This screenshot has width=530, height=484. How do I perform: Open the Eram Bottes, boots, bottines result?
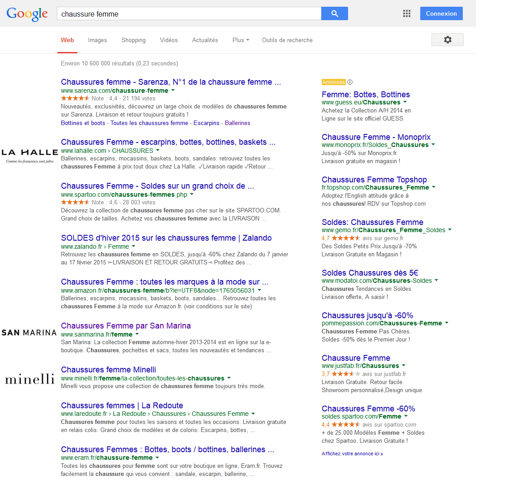pos(167,449)
